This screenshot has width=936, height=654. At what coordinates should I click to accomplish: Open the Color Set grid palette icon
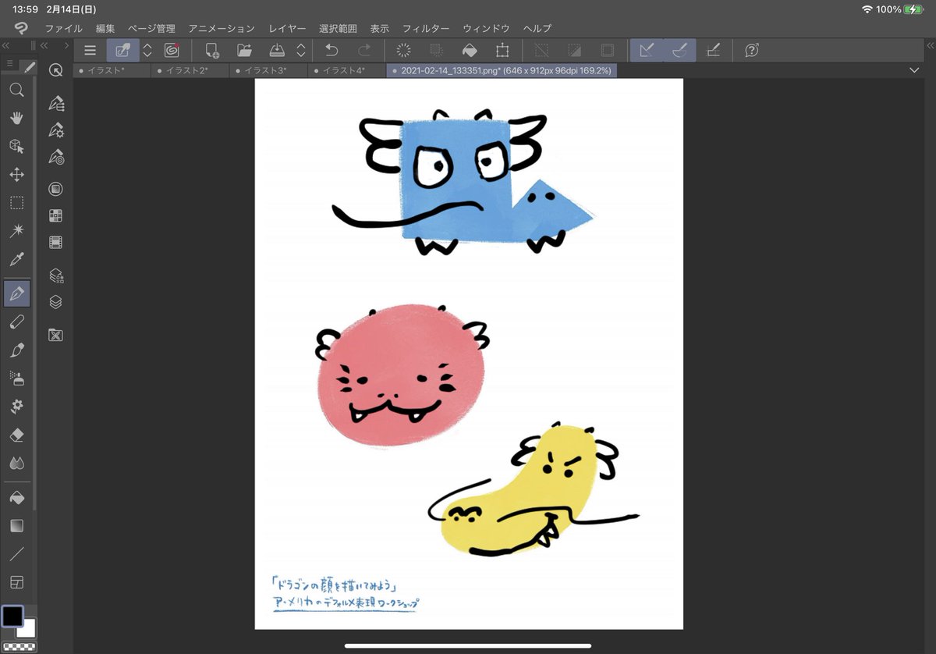click(x=55, y=215)
